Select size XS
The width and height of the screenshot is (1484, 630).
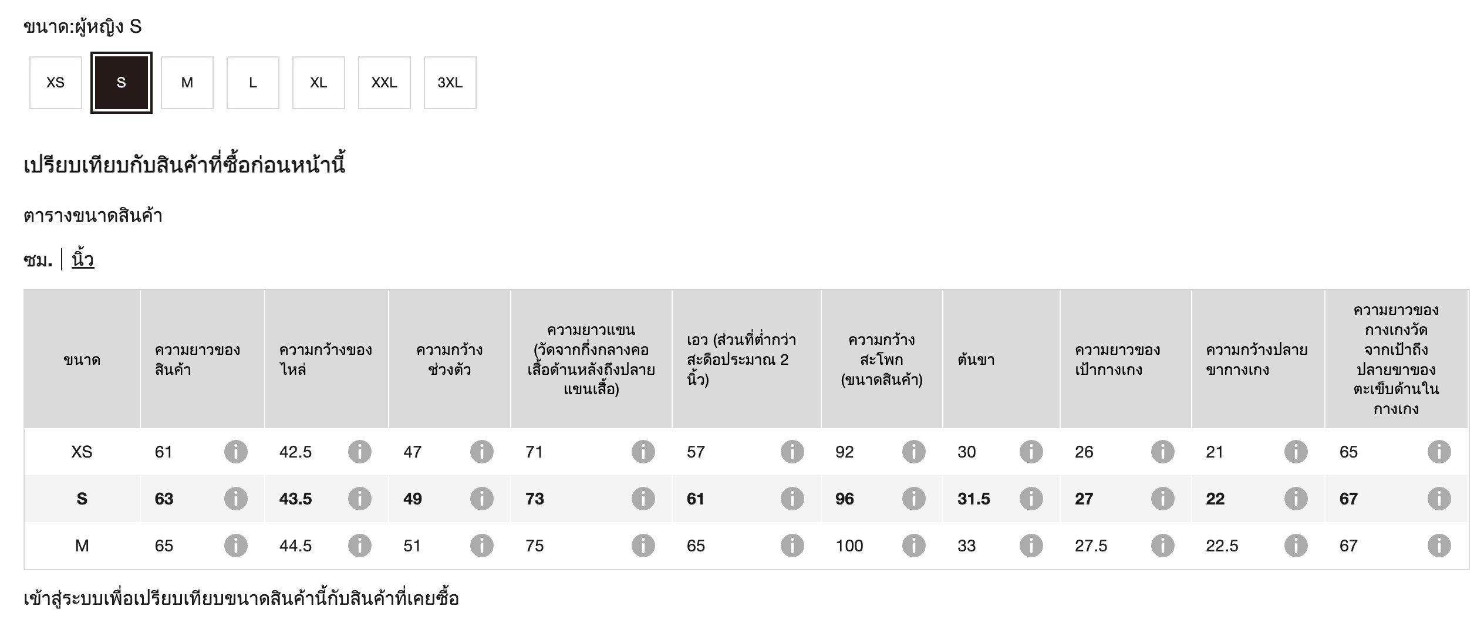tap(56, 83)
